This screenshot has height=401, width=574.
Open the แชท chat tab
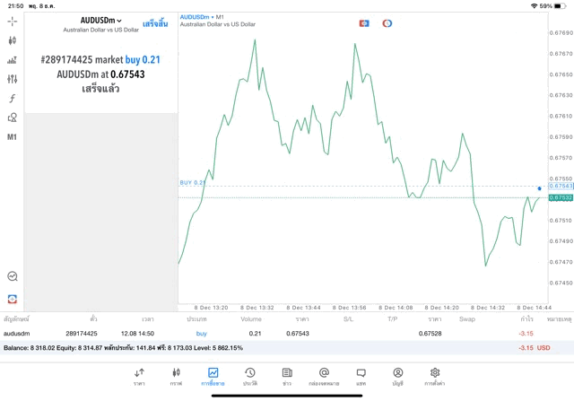click(361, 377)
